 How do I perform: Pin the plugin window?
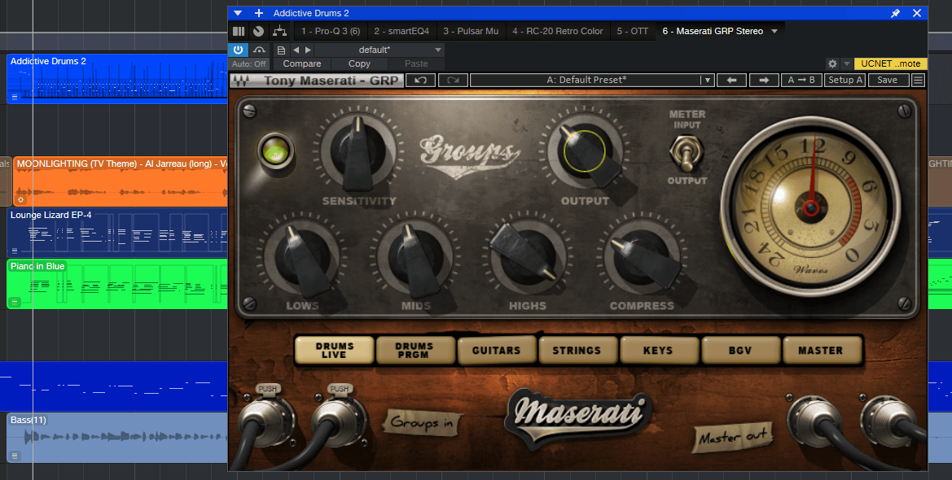895,13
